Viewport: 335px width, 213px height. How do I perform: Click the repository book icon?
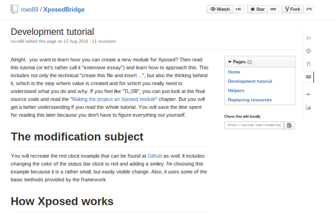(14, 9)
